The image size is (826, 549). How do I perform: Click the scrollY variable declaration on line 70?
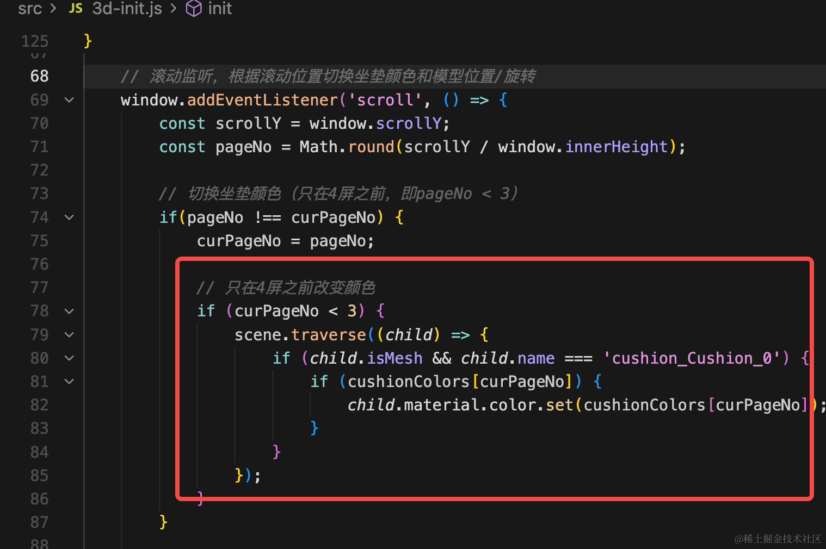tap(249, 123)
